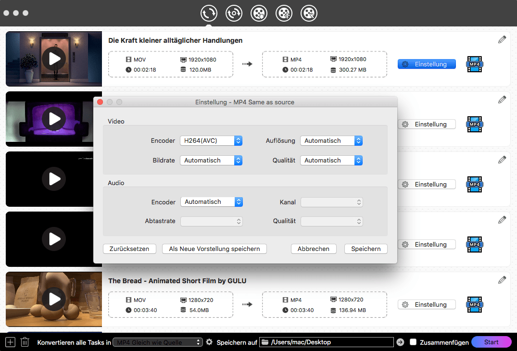
Task: Open the video toolbox wrench icon
Action: 309,13
